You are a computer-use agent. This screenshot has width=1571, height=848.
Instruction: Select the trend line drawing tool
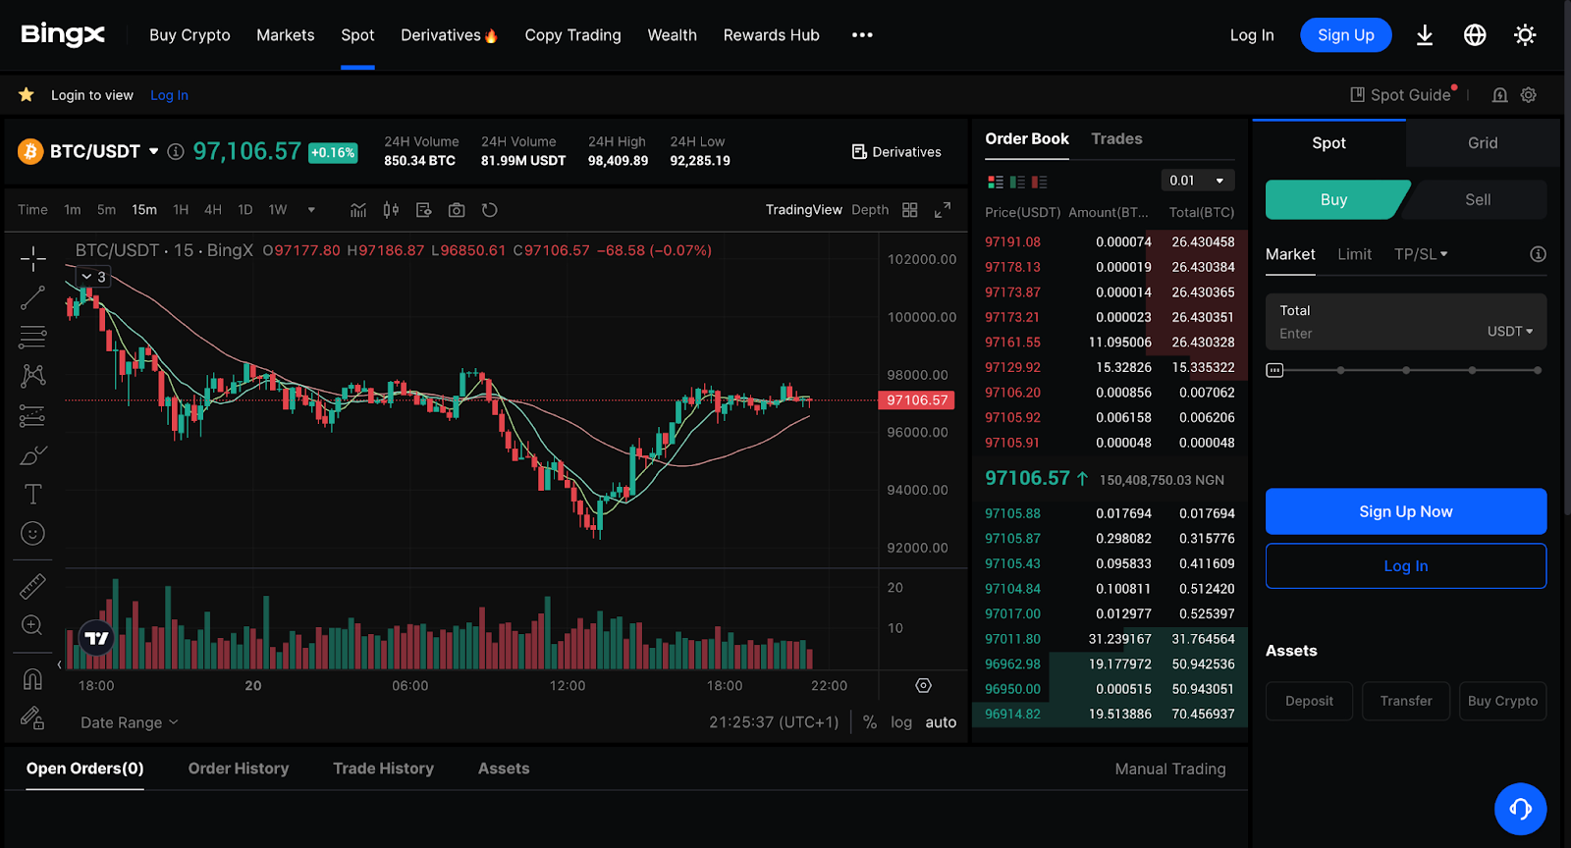[x=32, y=297]
